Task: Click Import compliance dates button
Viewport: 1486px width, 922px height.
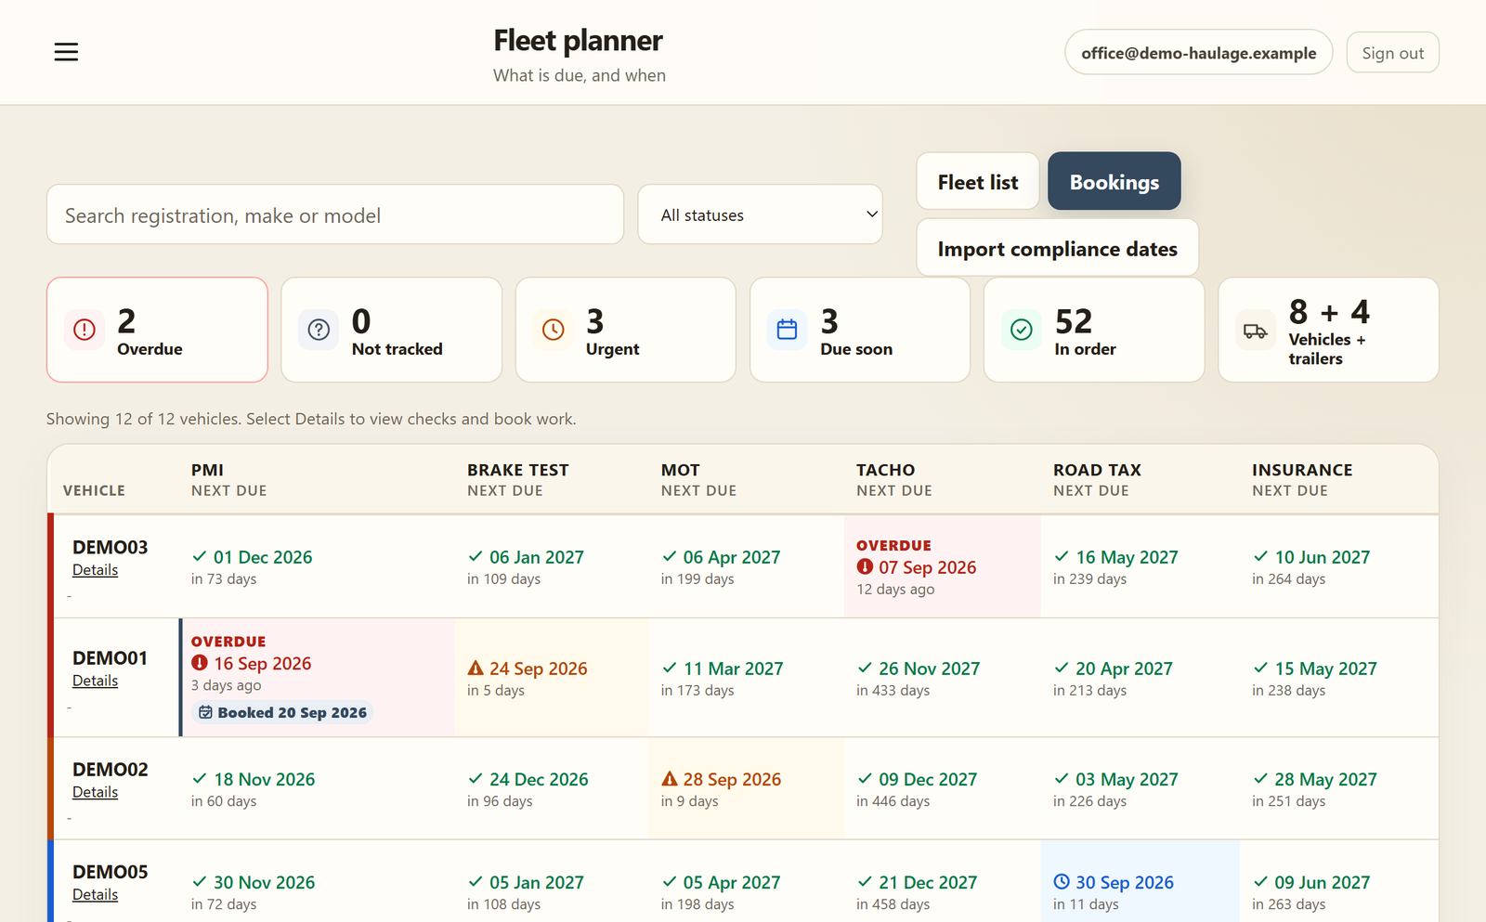Action: (1058, 249)
